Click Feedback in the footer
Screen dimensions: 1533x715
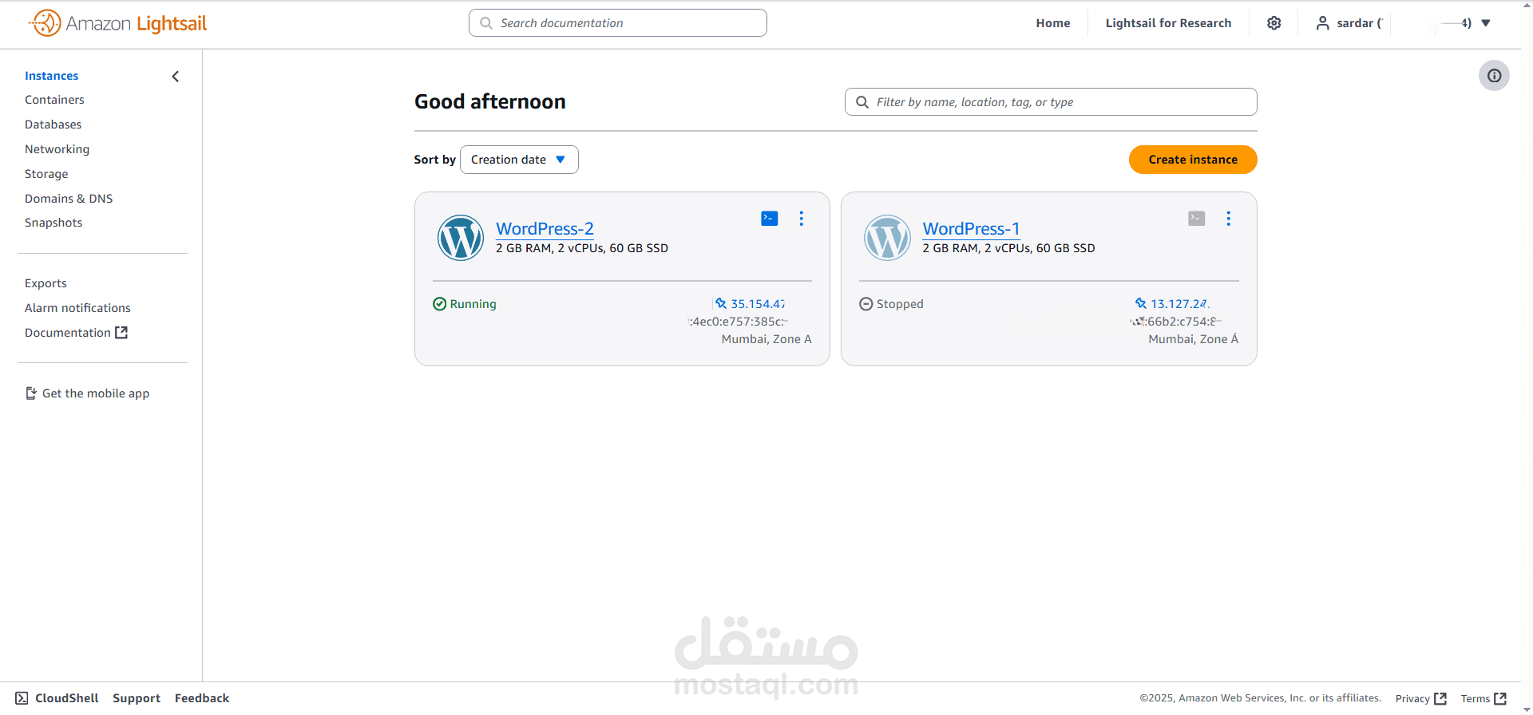point(202,698)
